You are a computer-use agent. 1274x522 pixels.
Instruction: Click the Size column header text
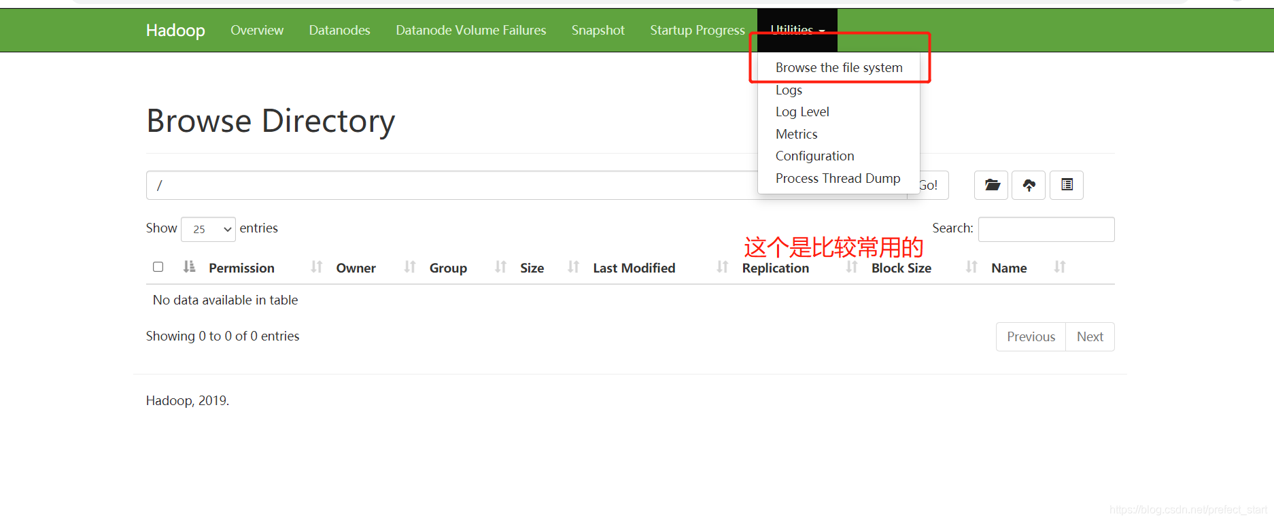pos(532,268)
